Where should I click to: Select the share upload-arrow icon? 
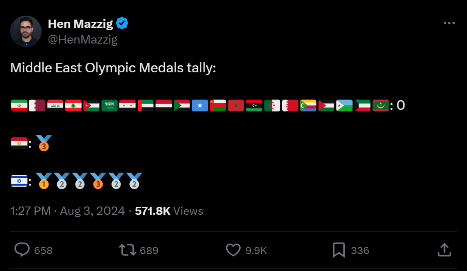[444, 250]
